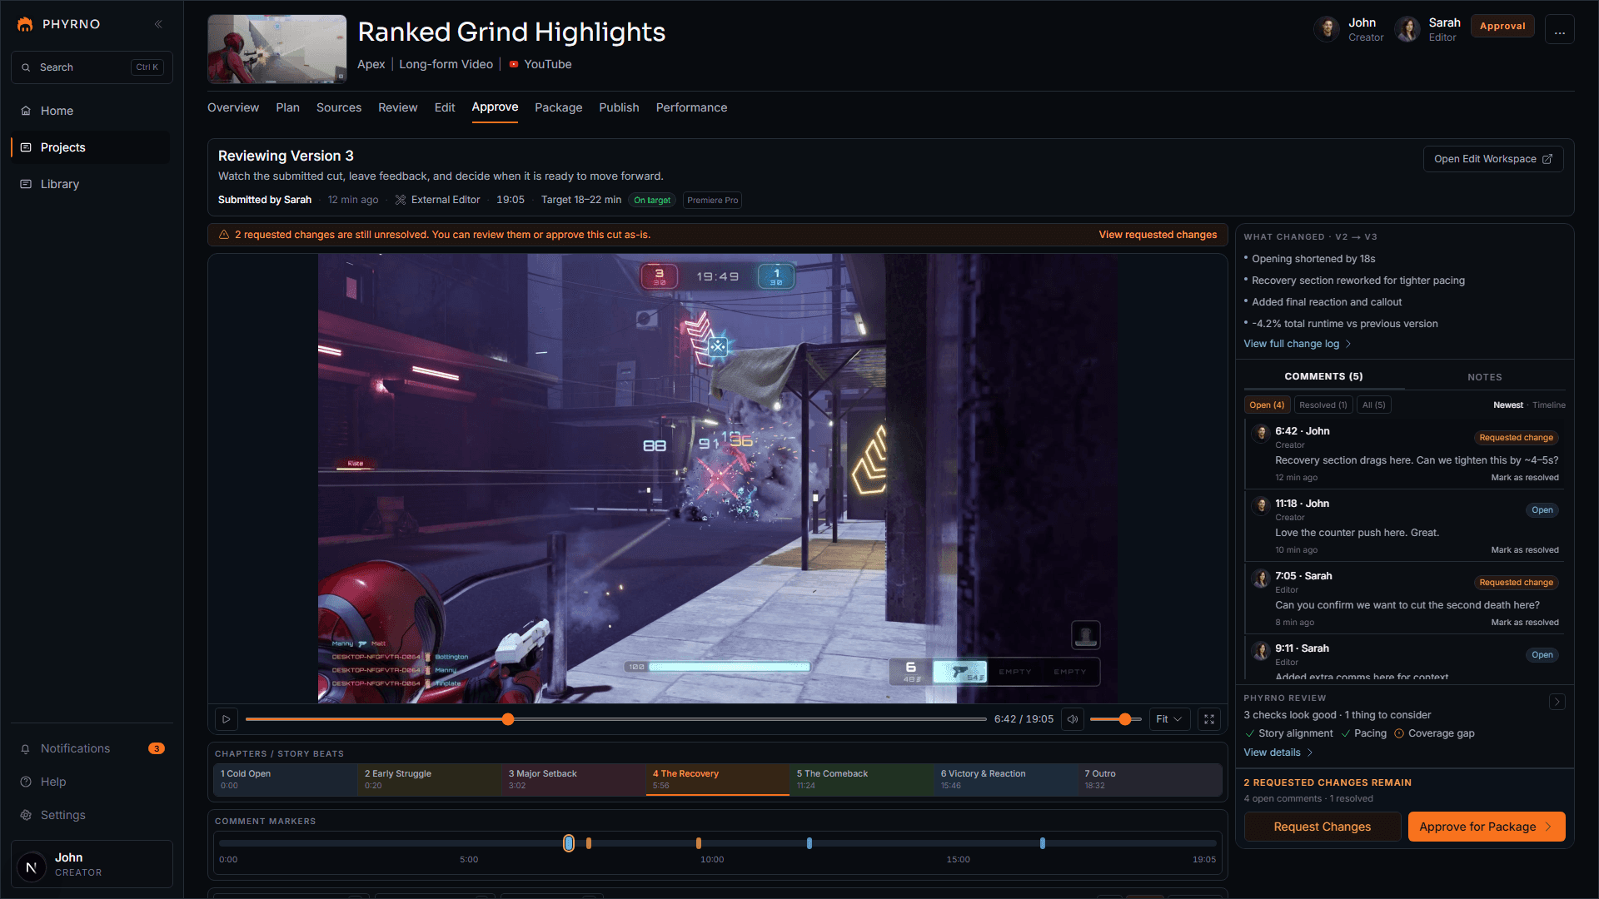Filter comments by Resolved (1)
The image size is (1599, 899).
tap(1323, 405)
